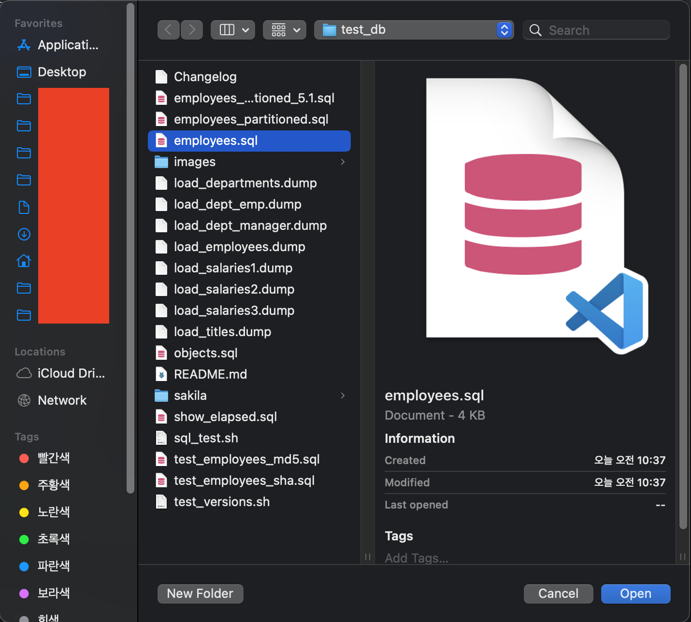
Task: Click the preview pane vertical scrollbar
Action: [x=683, y=297]
